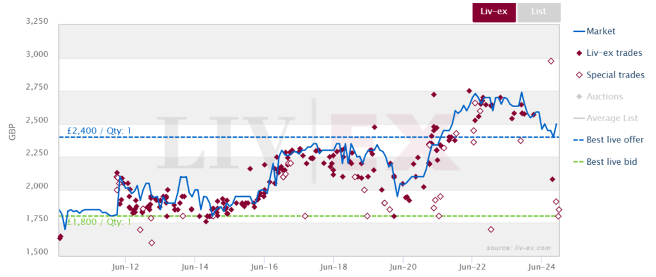Viewport: 656px width, 277px height.
Task: Click the Special trades hollow diamond icon
Action: click(x=579, y=75)
